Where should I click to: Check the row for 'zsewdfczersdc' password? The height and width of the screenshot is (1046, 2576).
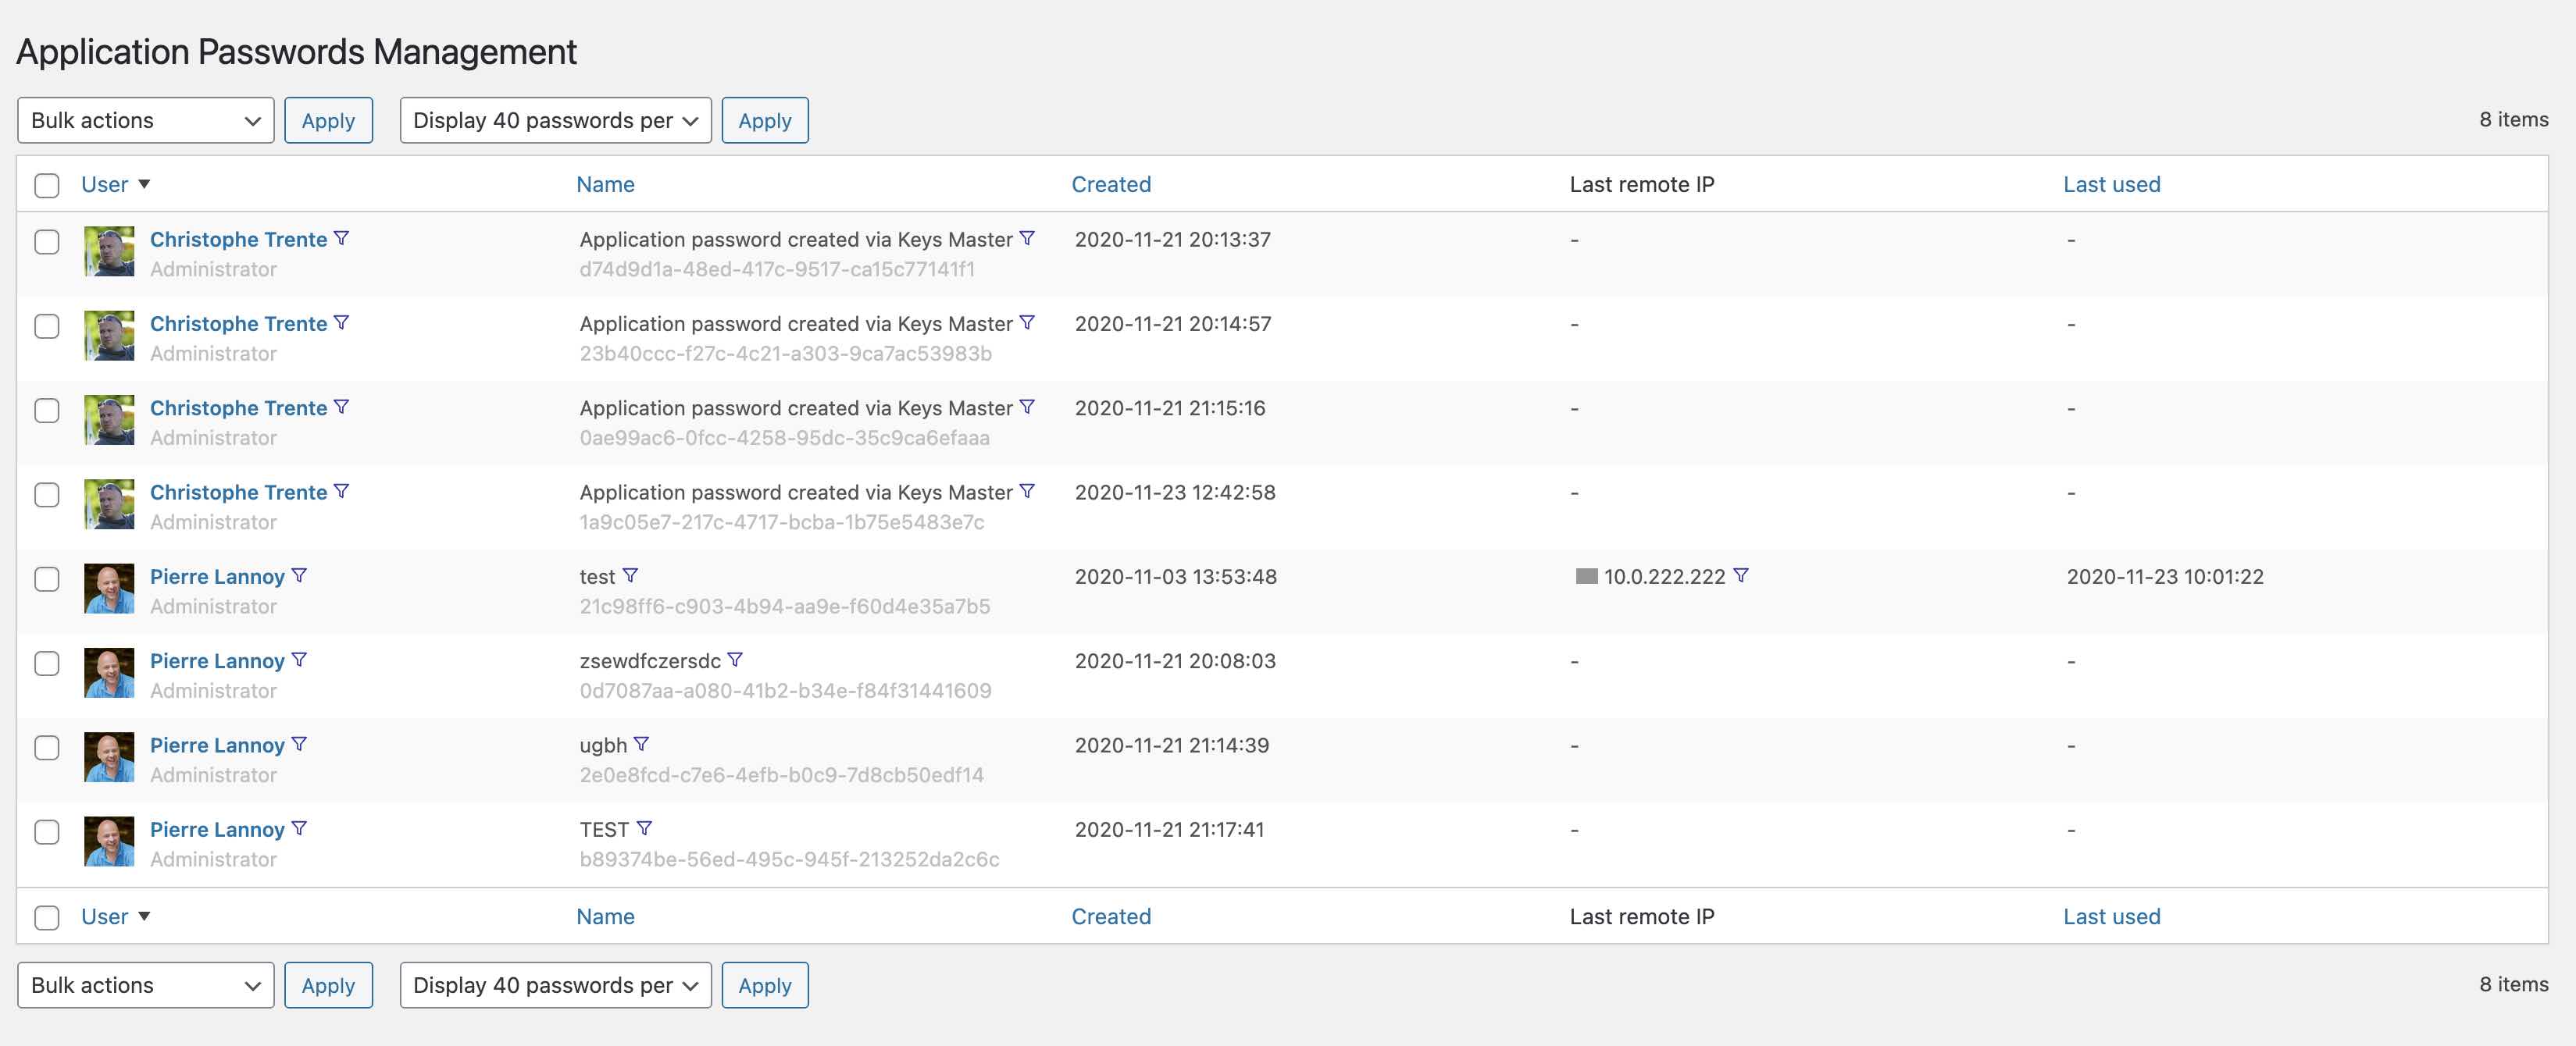[47, 664]
